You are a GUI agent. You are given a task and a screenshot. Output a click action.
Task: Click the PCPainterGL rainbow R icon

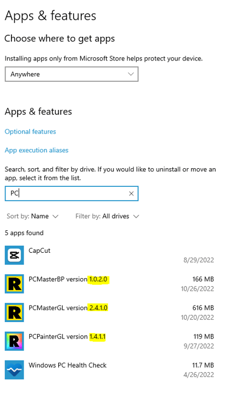click(14, 341)
